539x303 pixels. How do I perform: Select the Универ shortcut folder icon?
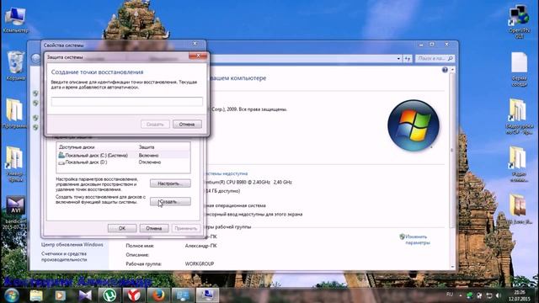coord(15,164)
